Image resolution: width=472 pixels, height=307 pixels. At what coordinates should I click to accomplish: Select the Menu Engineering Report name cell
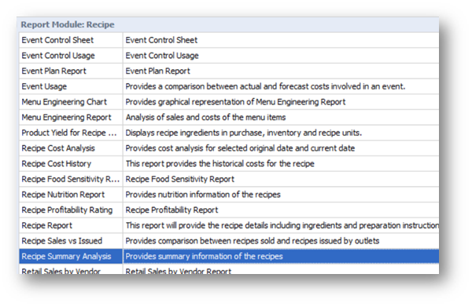71,117
